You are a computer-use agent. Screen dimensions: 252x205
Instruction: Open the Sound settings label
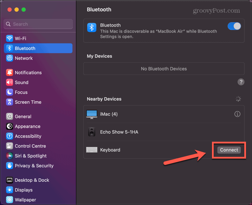(x=21, y=82)
